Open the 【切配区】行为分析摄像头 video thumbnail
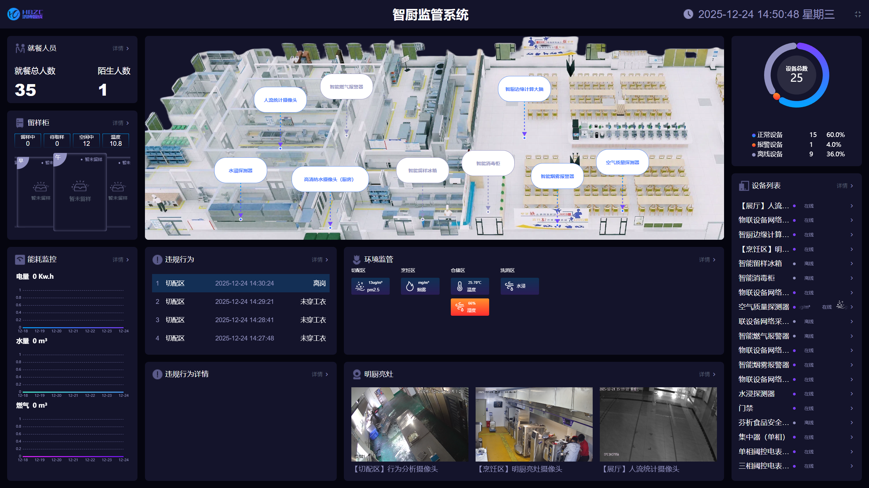This screenshot has width=869, height=488. pos(409,425)
